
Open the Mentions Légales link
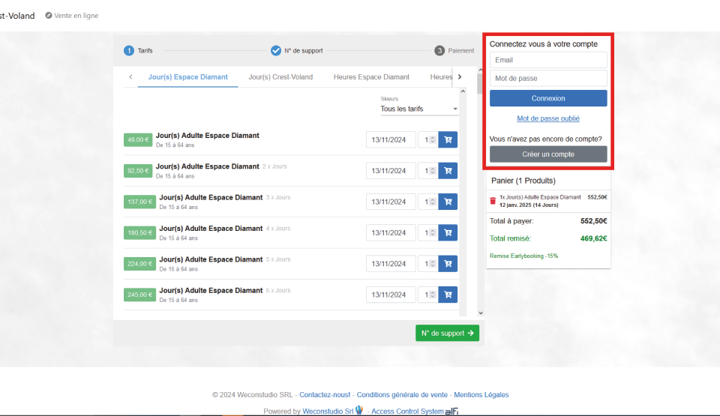(481, 395)
